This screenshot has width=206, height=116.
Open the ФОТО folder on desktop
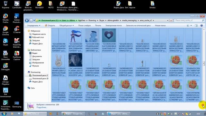click(51, 5)
